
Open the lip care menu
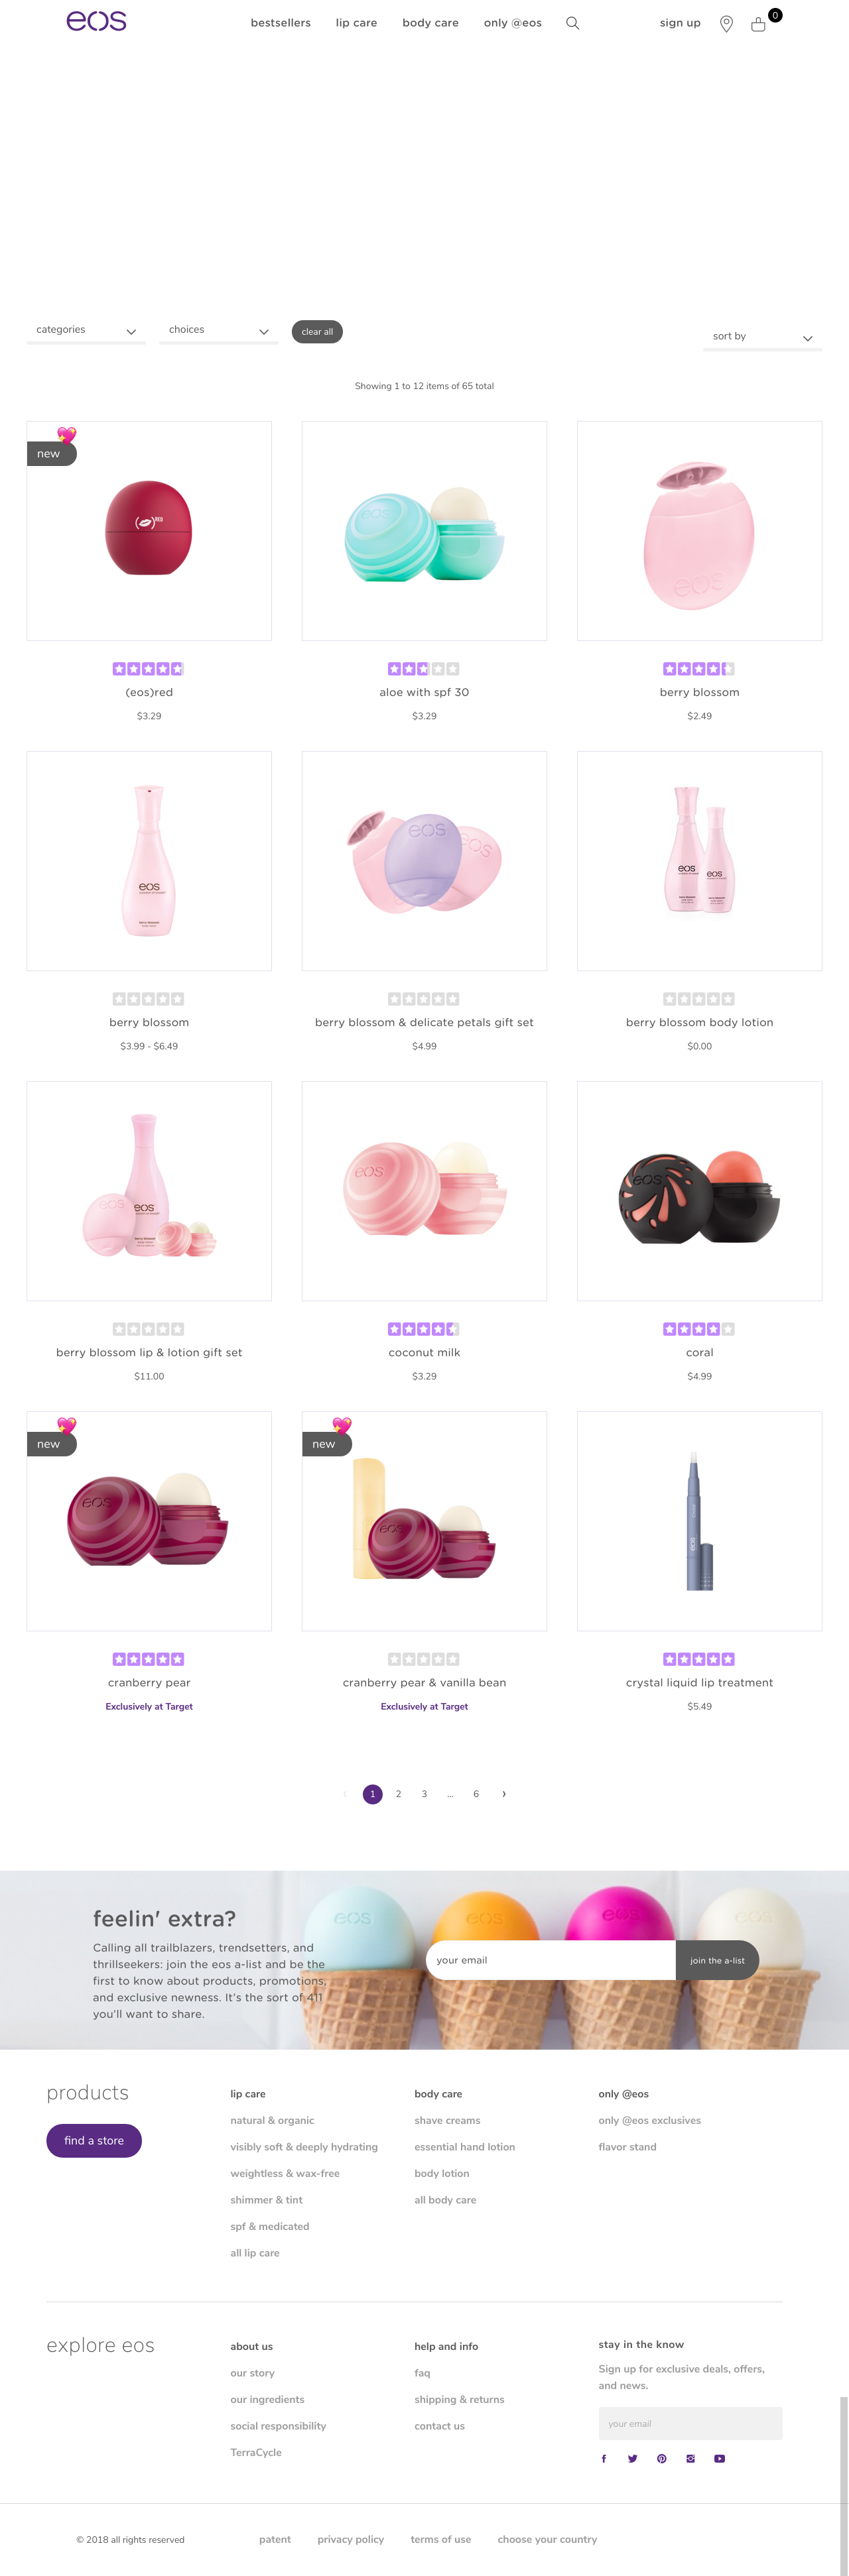tap(357, 23)
